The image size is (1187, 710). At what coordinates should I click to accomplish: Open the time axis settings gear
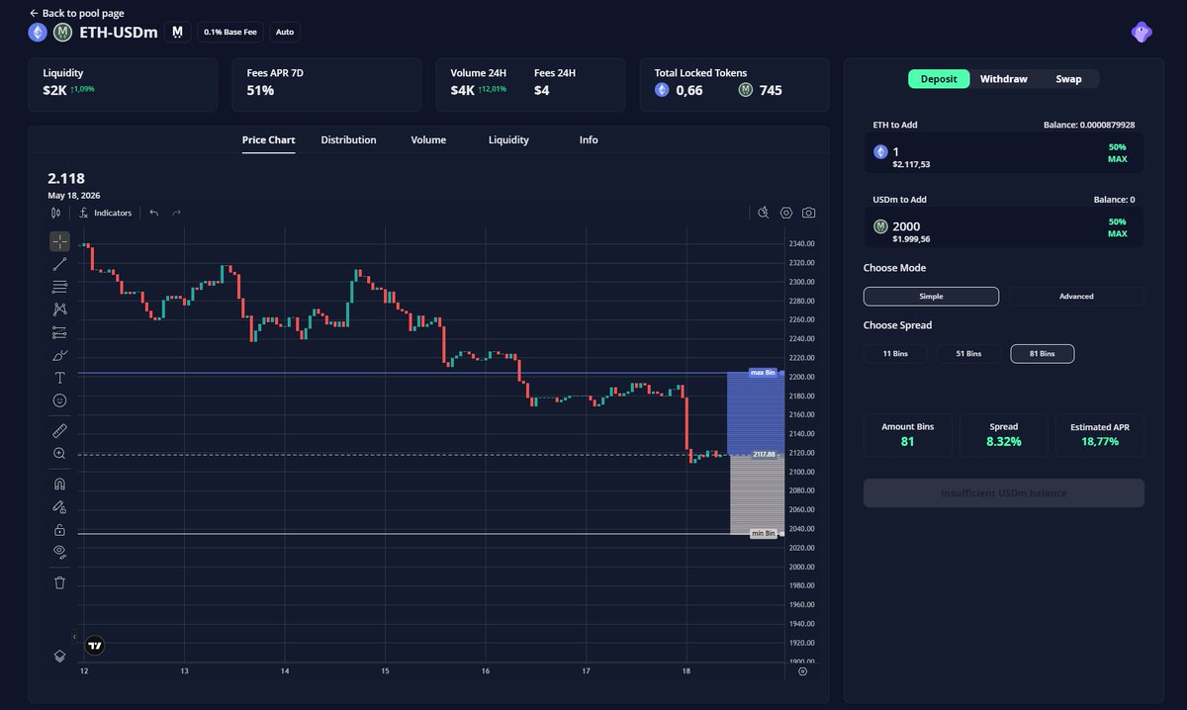(x=802, y=671)
